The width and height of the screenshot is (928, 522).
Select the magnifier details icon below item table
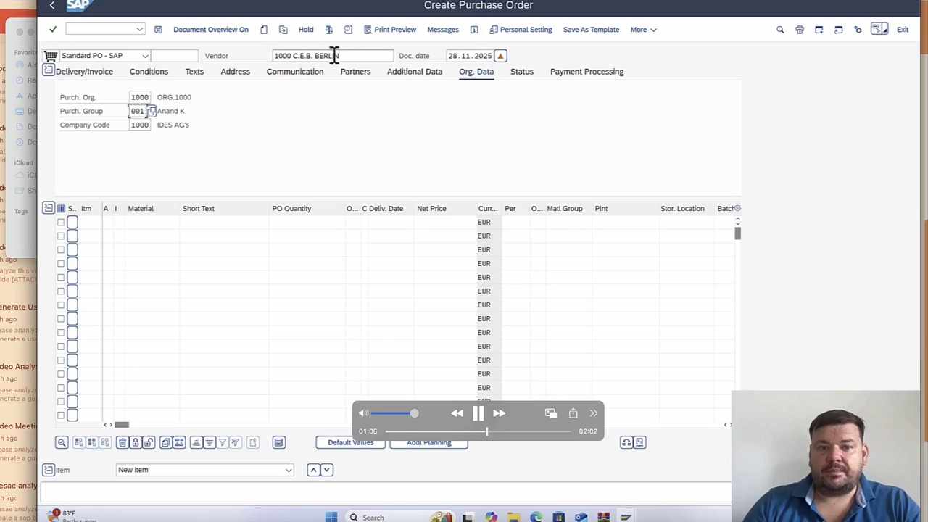coord(62,442)
